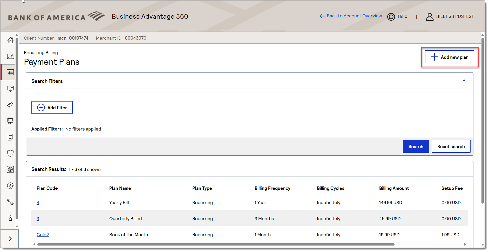Click the Recurring Billing breadcrumb text
This screenshot has height=252, width=489.
pos(41,53)
